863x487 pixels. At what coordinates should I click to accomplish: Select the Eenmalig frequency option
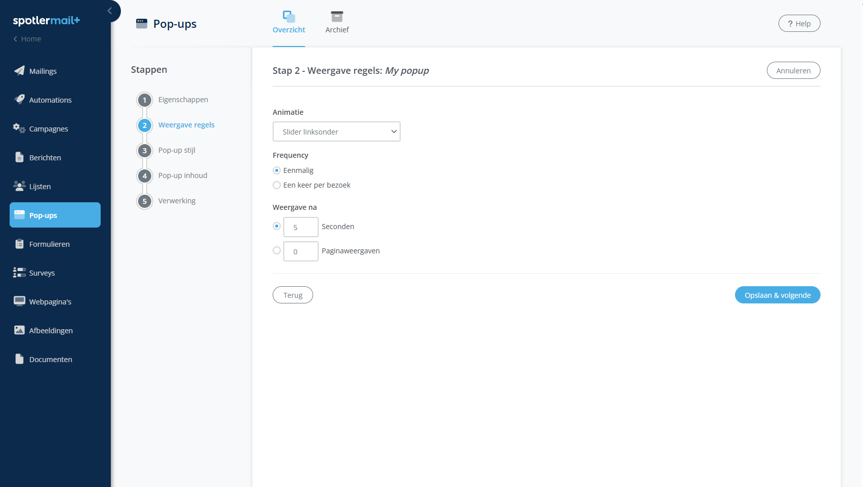click(x=277, y=170)
